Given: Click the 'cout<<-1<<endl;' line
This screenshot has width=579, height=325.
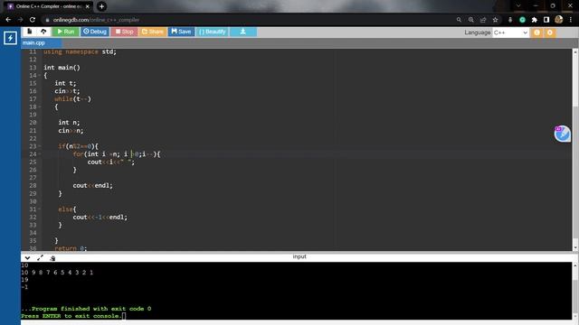Looking at the screenshot, I should 100,217.
